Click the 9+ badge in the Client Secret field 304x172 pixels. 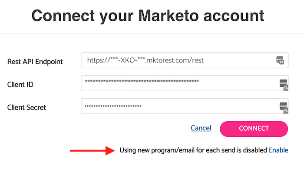tap(286, 111)
